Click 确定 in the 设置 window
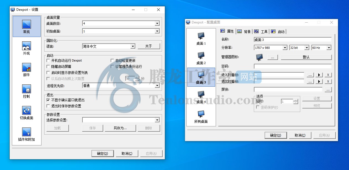This screenshot has height=170, width=349. pos(103,154)
